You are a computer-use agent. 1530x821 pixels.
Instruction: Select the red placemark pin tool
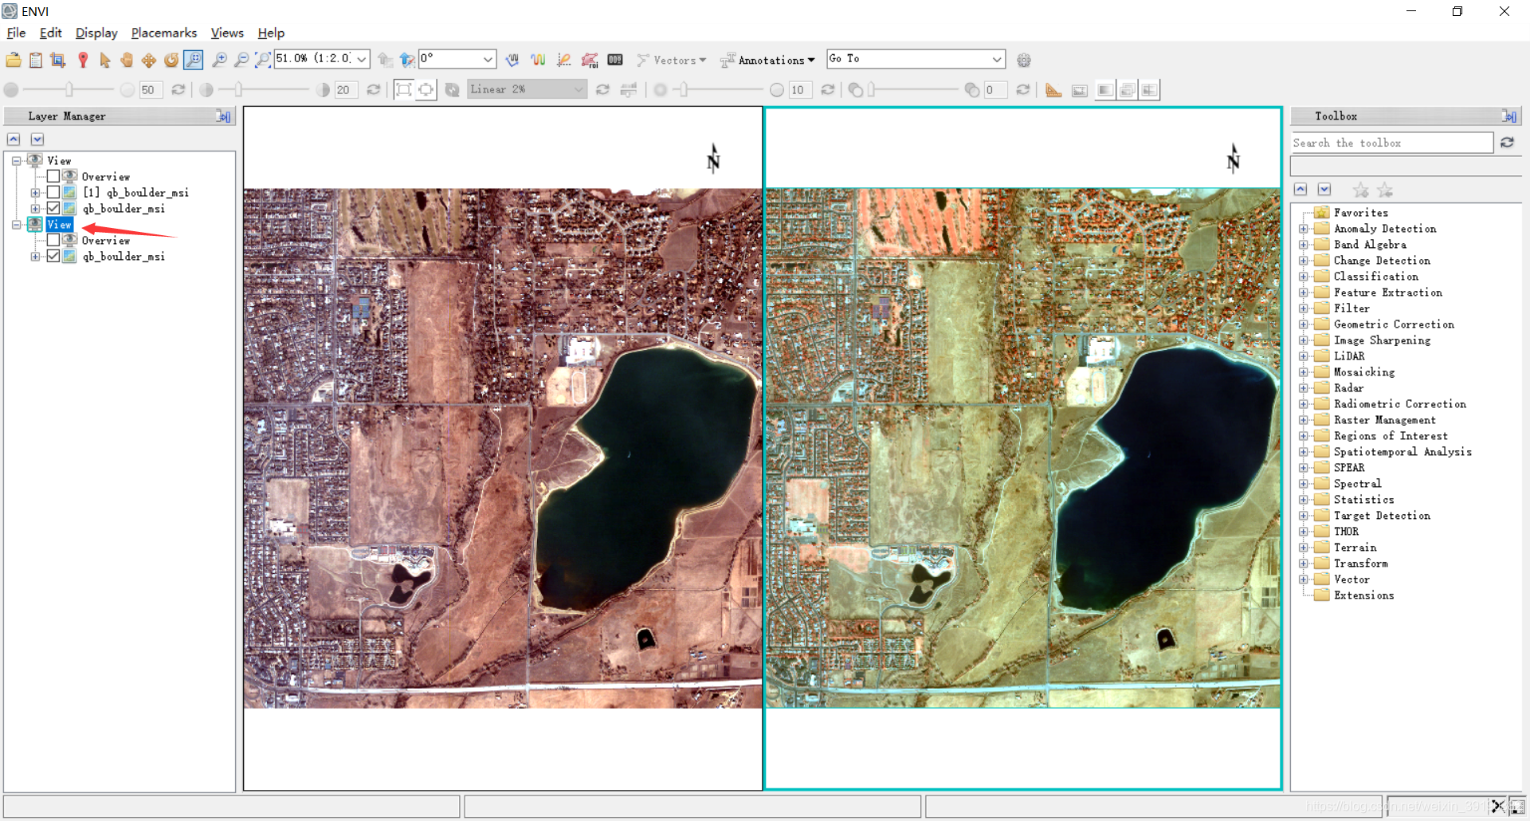pos(83,60)
